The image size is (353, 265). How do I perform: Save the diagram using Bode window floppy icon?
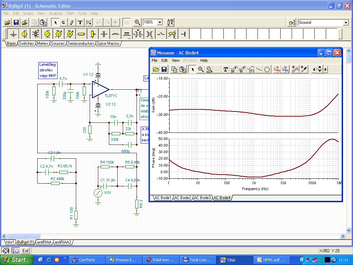coord(164,69)
